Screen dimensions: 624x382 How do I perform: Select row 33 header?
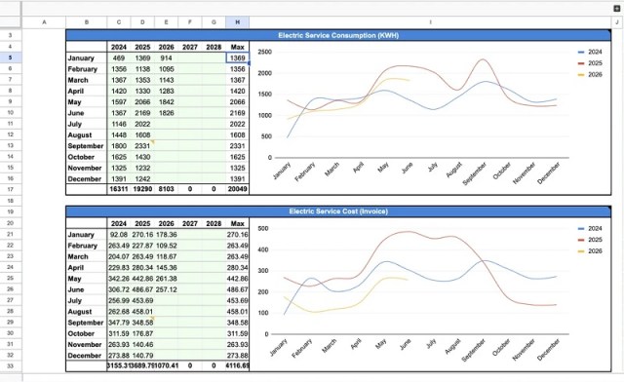(x=11, y=366)
